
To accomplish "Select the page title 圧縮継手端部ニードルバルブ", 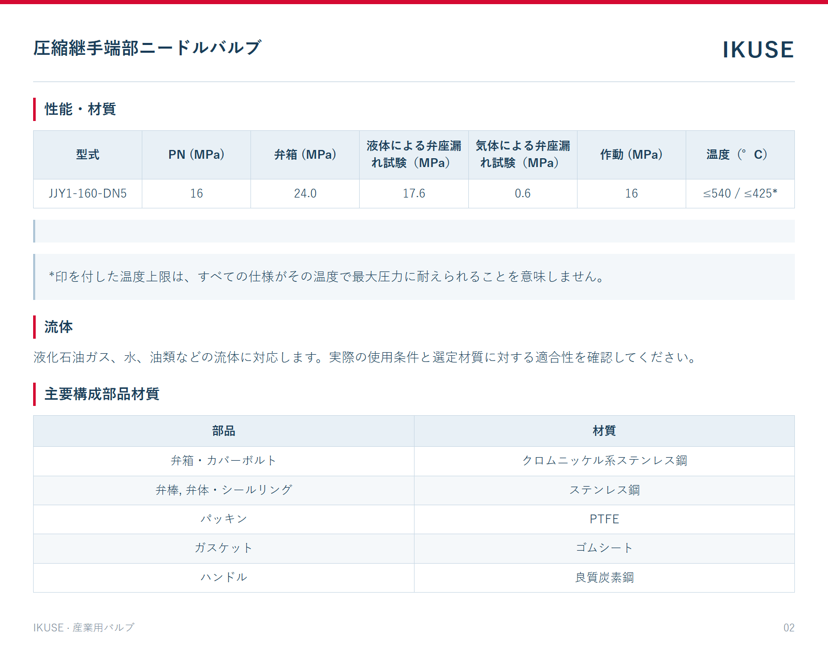I will 147,48.
